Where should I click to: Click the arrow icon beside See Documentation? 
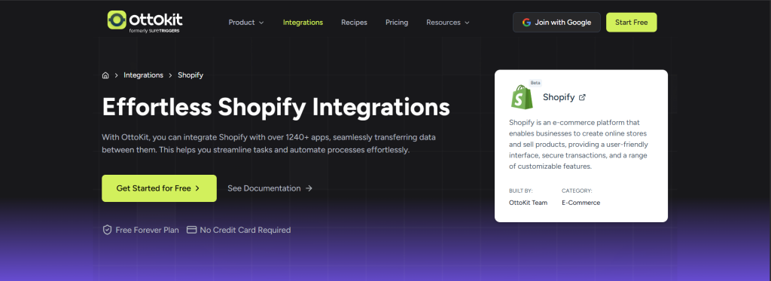point(309,188)
